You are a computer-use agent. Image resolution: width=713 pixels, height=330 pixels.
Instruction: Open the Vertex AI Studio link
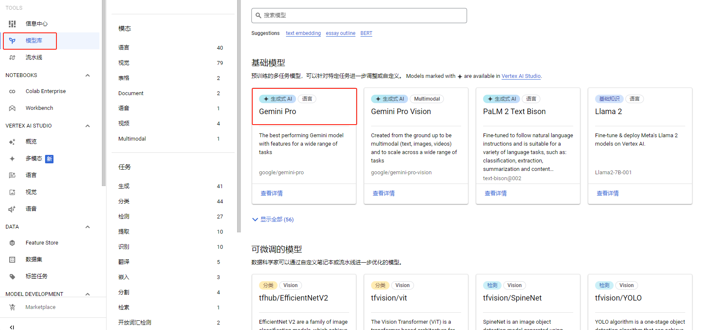[521, 76]
